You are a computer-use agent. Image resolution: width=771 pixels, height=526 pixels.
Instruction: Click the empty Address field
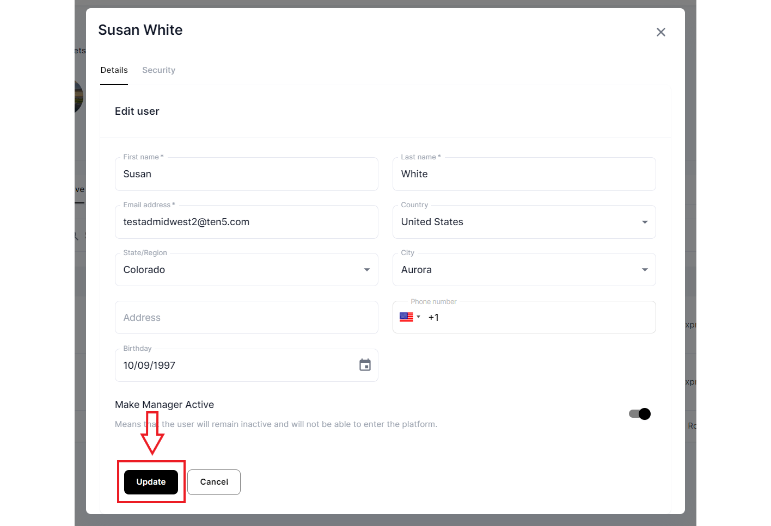click(x=246, y=318)
